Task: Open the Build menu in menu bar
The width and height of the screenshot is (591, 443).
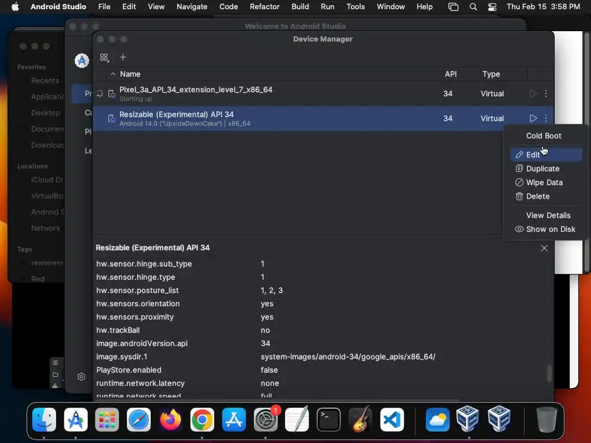Action: 300,7
